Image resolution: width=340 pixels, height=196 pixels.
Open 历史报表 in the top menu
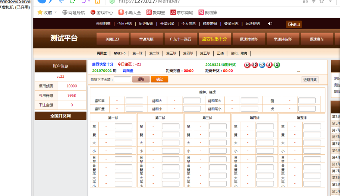pyautogui.click(x=146, y=24)
